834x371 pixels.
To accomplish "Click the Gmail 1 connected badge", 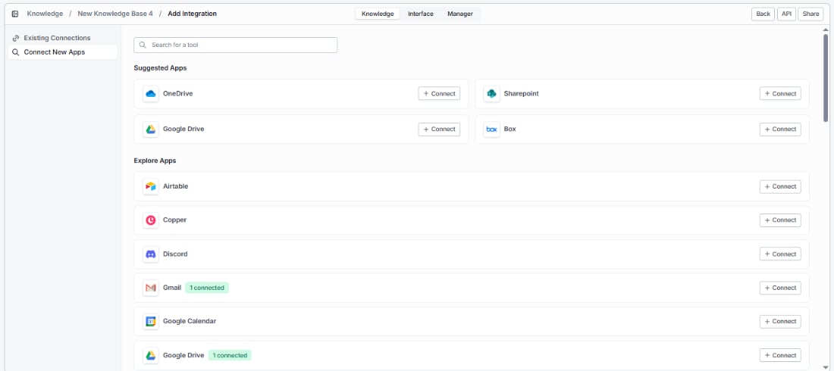I will (x=207, y=288).
